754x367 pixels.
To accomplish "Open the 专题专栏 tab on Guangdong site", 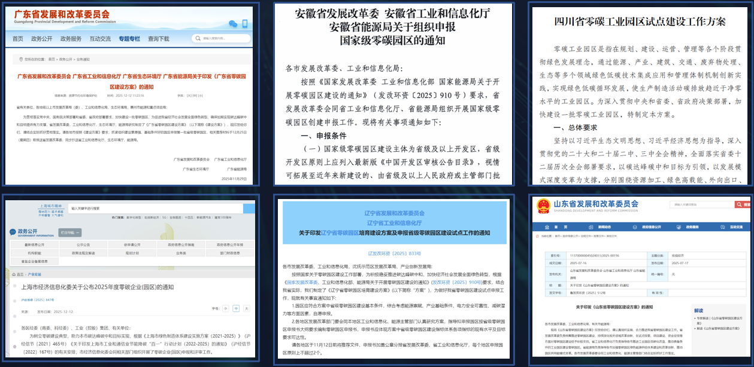I will 129,39.
